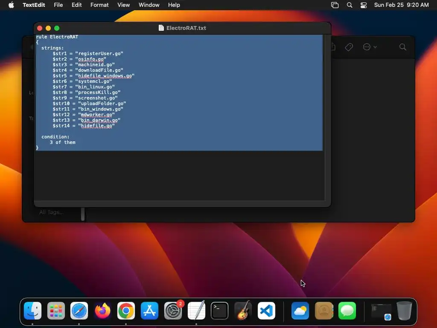Image resolution: width=437 pixels, height=328 pixels.
Task: Open Control Center in menu bar
Action: (364, 5)
